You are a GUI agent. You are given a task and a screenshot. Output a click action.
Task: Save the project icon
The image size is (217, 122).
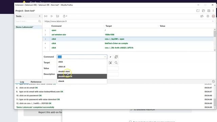coord(209,11)
